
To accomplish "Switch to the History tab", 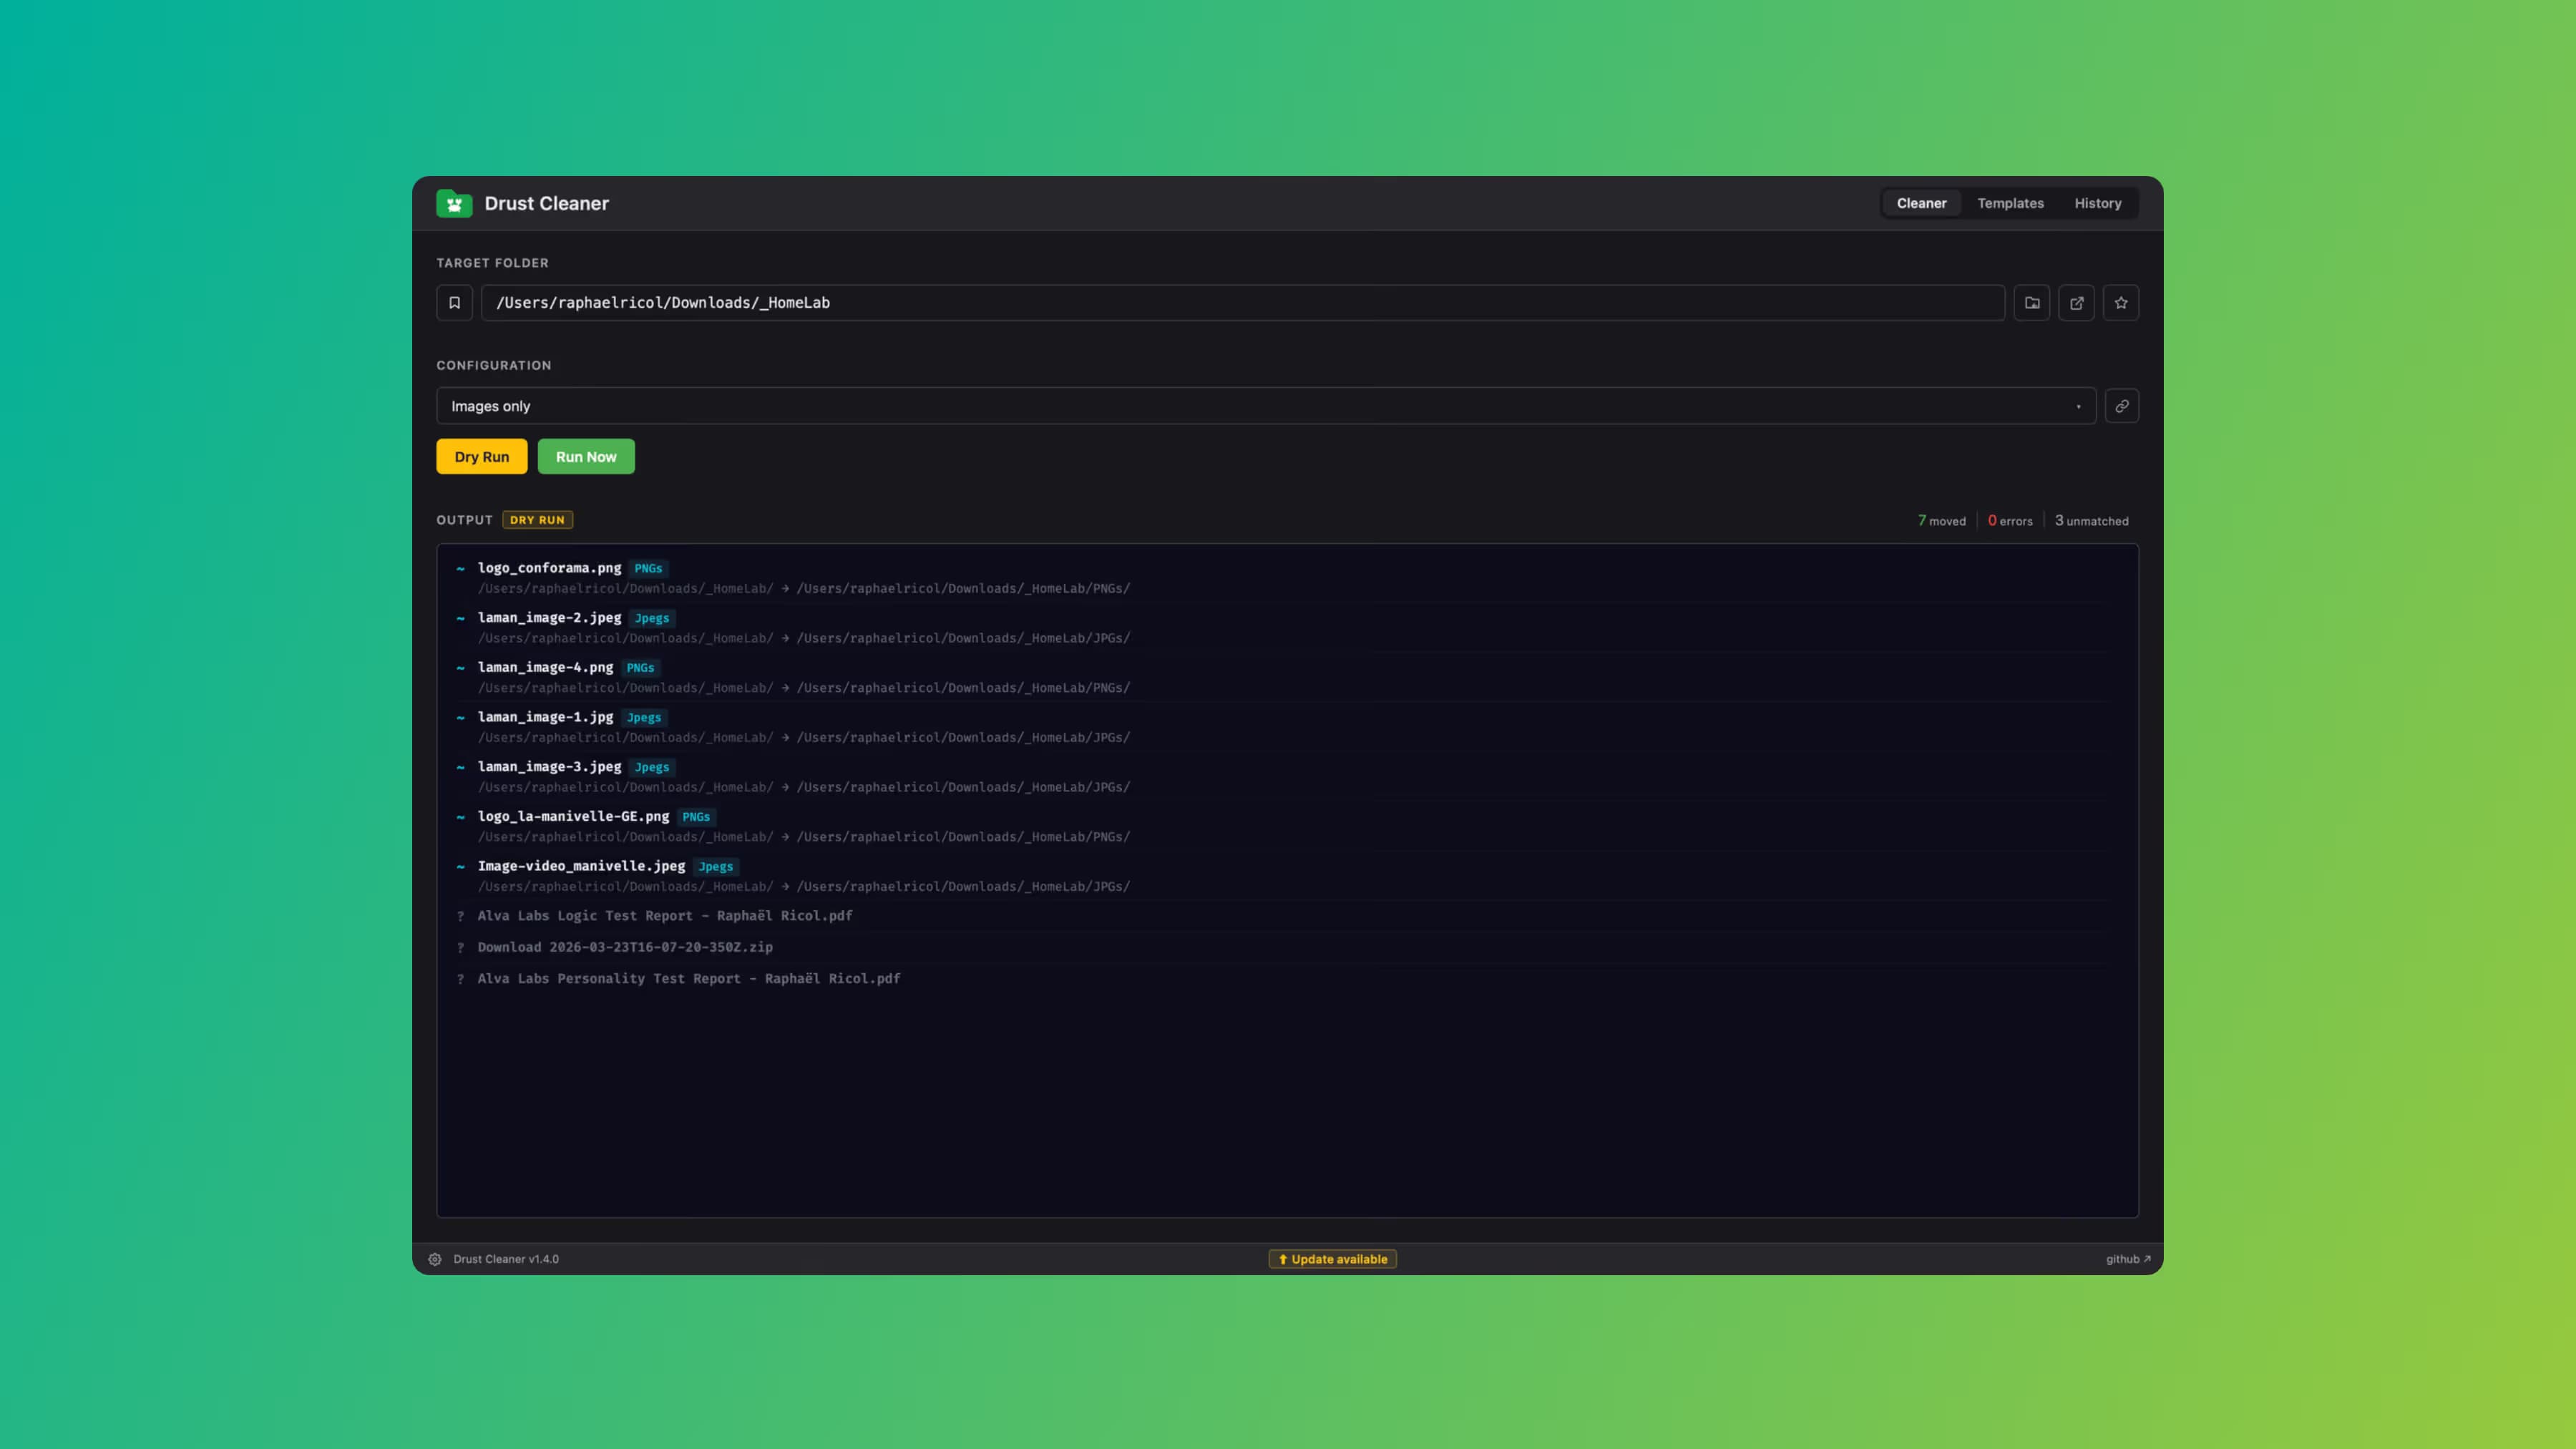I will pyautogui.click(x=2097, y=203).
